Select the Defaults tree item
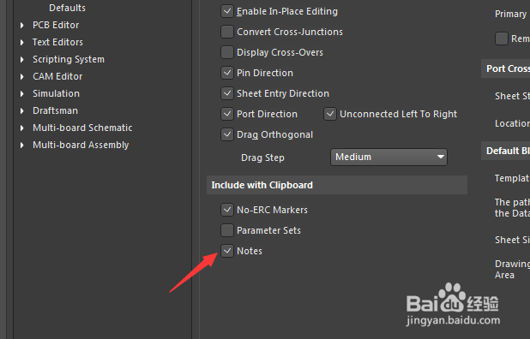Image resolution: width=530 pixels, height=339 pixels. (x=67, y=8)
